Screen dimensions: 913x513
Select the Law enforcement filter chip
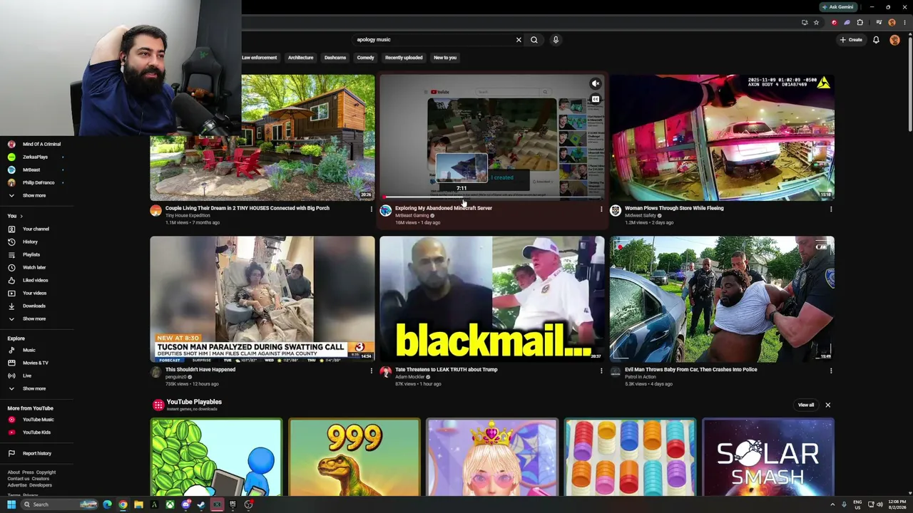click(259, 58)
